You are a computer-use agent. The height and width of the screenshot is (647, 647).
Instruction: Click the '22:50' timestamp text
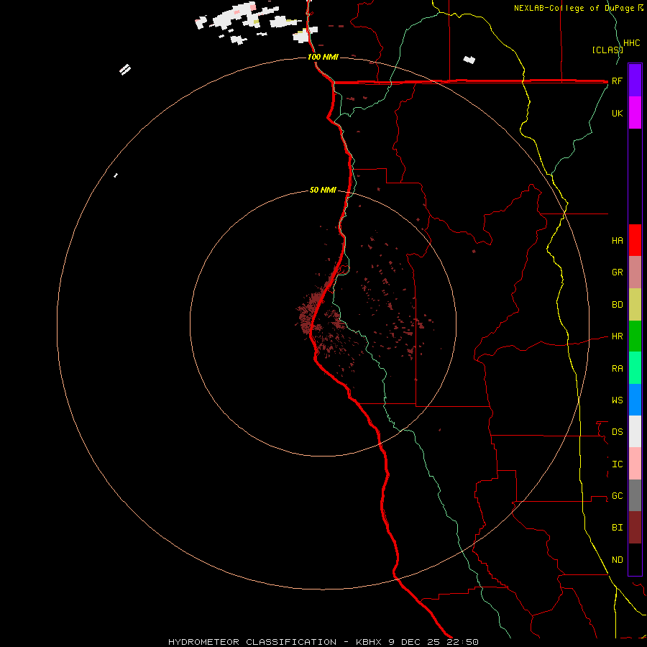tap(463, 642)
